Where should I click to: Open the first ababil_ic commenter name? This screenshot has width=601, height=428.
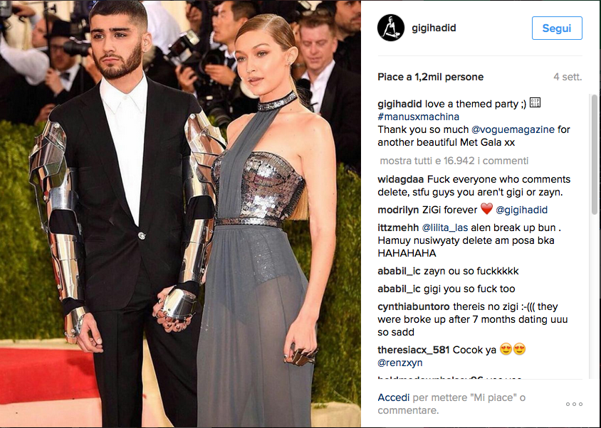(x=399, y=271)
